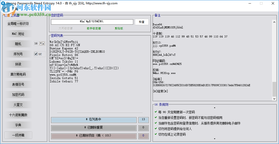Image resolution: width=279 pixels, height=144 pixels.
Task: Select list entry 66:AI:C5:EZ:FT:GN
Action: (65, 45)
